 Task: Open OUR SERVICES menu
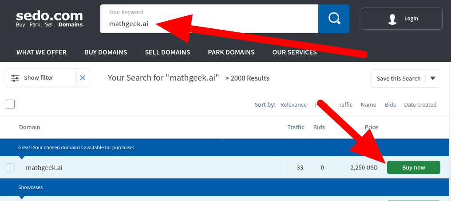point(295,52)
